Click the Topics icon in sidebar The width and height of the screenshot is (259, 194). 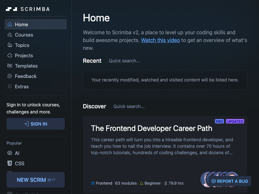click(10, 45)
